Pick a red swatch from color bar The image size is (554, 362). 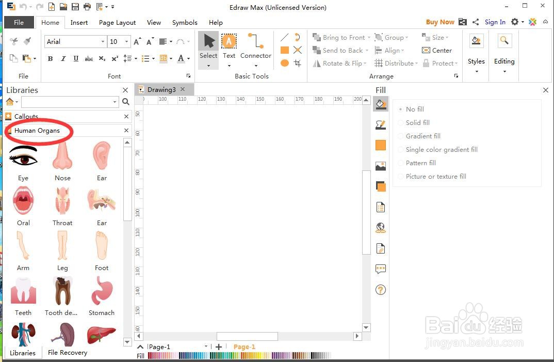click(151, 355)
